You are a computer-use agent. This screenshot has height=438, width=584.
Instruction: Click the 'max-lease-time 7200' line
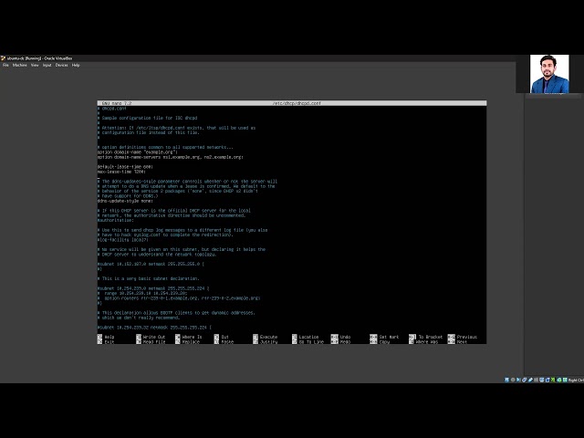121,172
